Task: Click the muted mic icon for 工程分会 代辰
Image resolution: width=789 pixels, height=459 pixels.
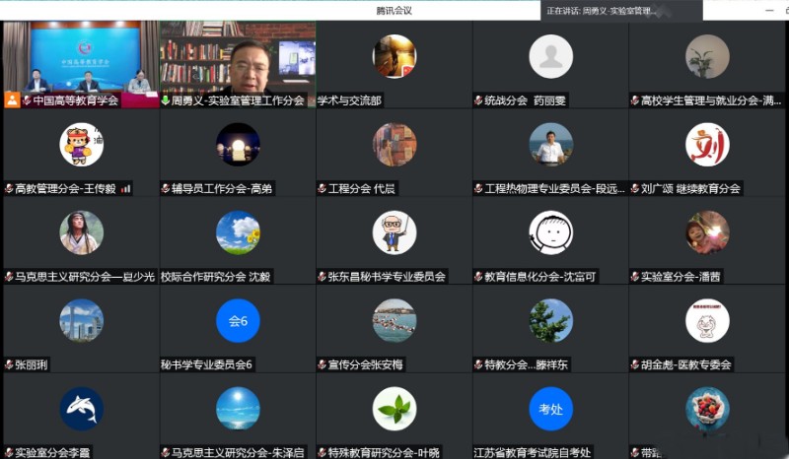Action: click(322, 188)
